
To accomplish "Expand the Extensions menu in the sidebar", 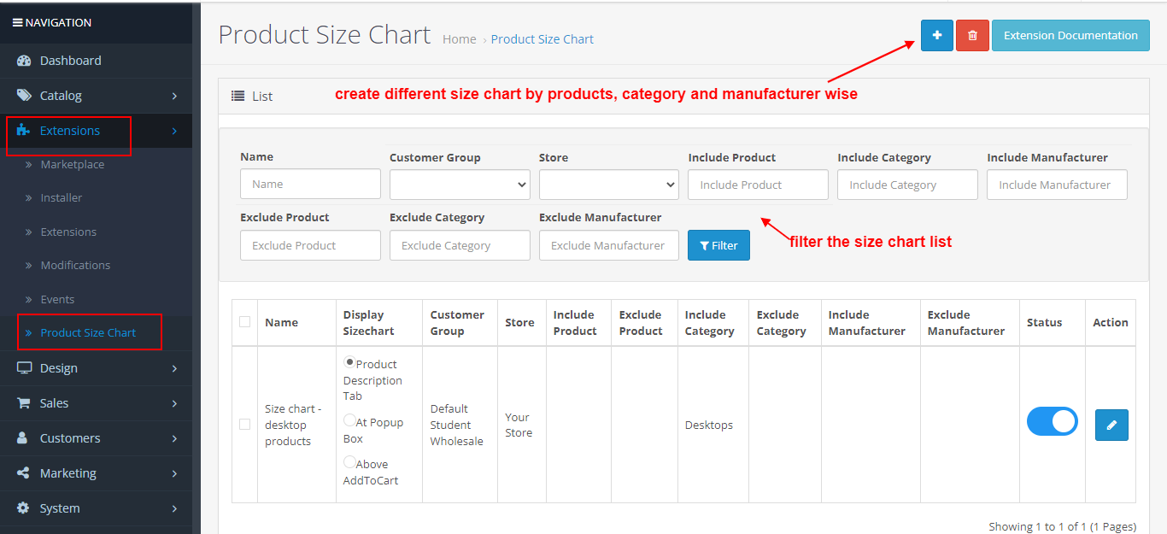I will pyautogui.click(x=68, y=131).
